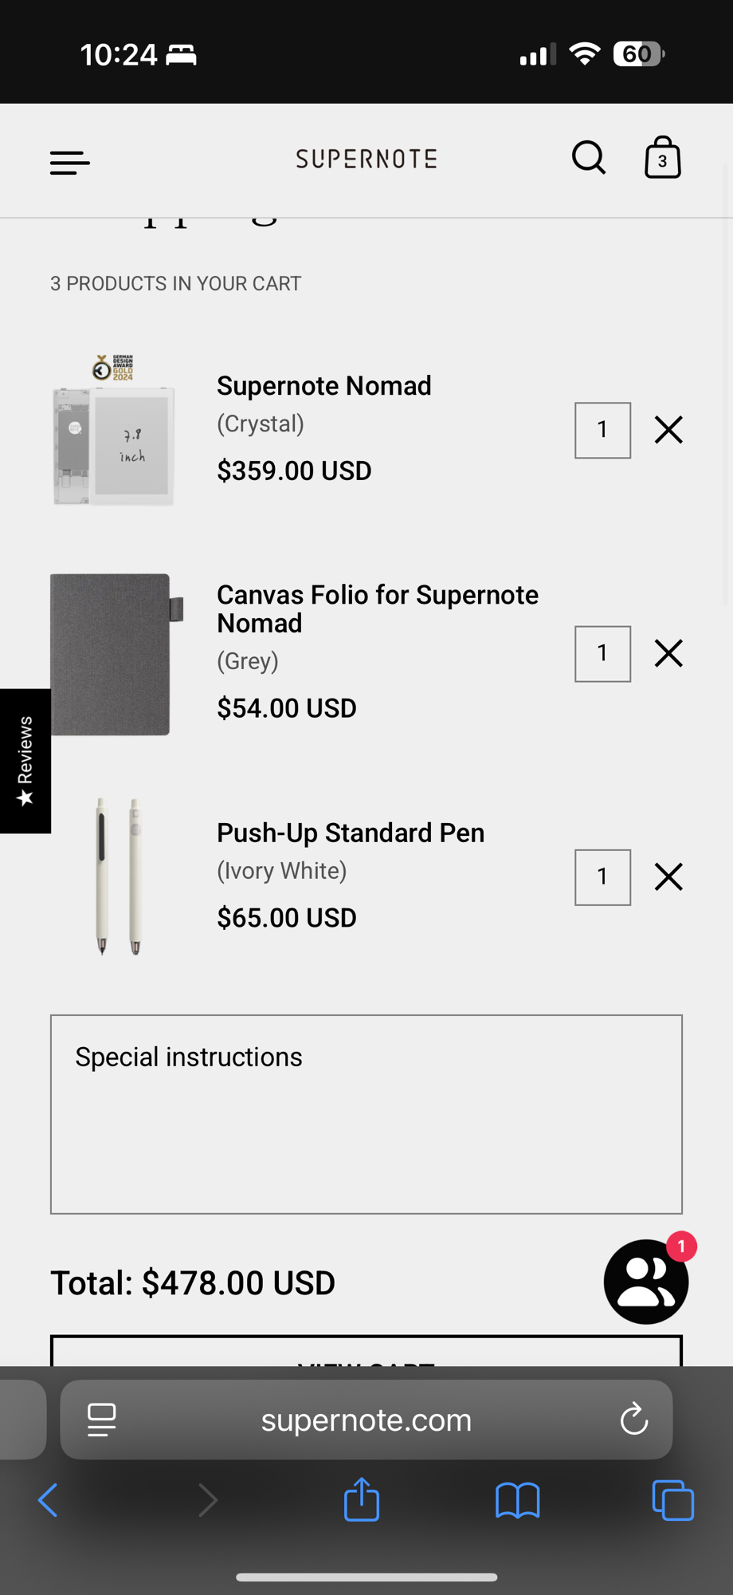Go back to previous page
The image size is (733, 1595).
49,1500
